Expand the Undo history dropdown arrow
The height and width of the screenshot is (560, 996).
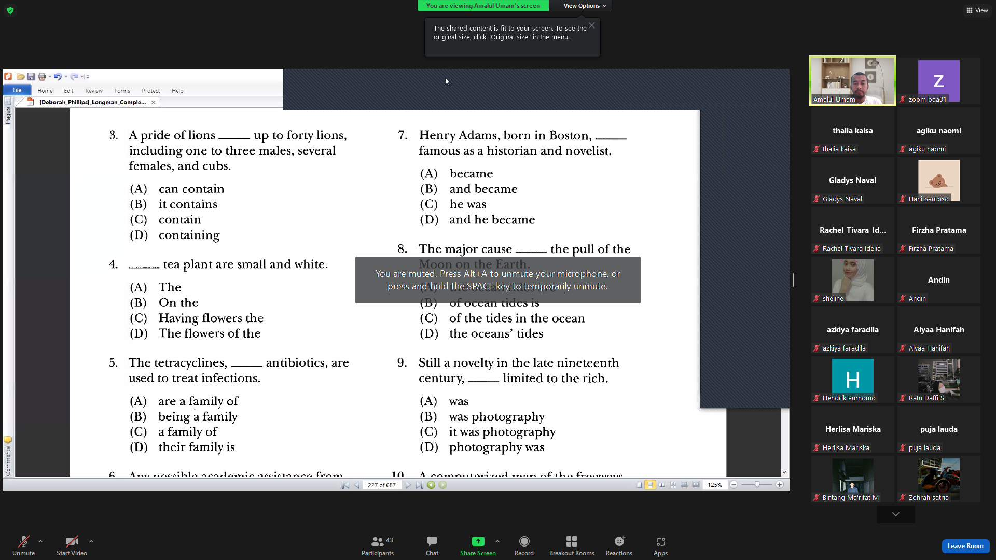tap(66, 77)
